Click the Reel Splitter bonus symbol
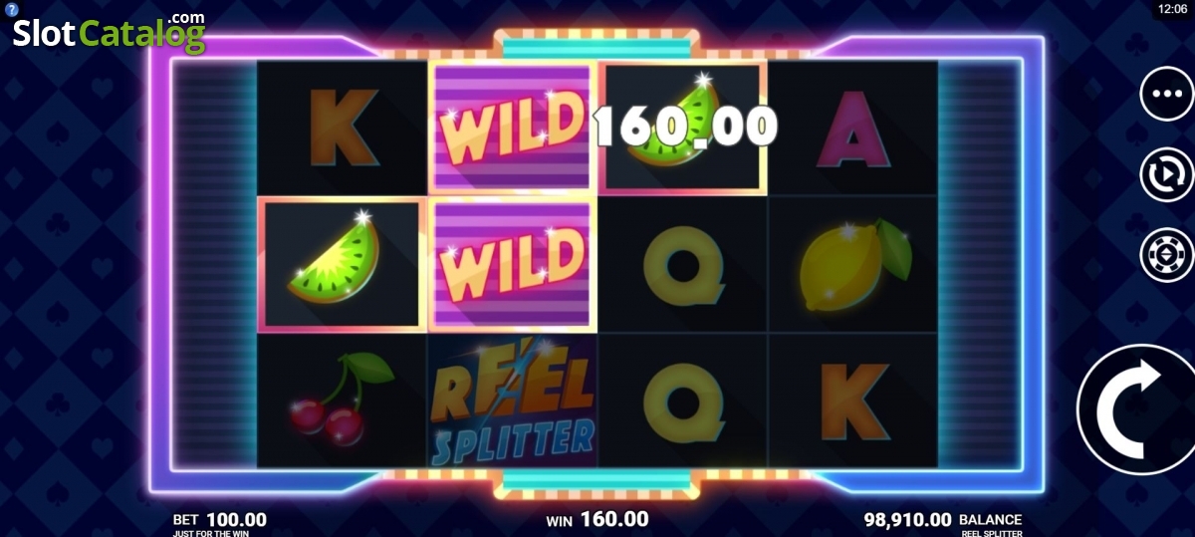This screenshot has width=1195, height=537. point(513,403)
